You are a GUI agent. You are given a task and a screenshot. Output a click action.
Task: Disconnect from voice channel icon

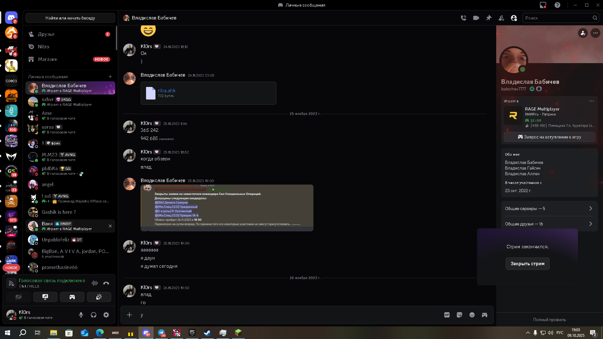pyautogui.click(x=106, y=283)
